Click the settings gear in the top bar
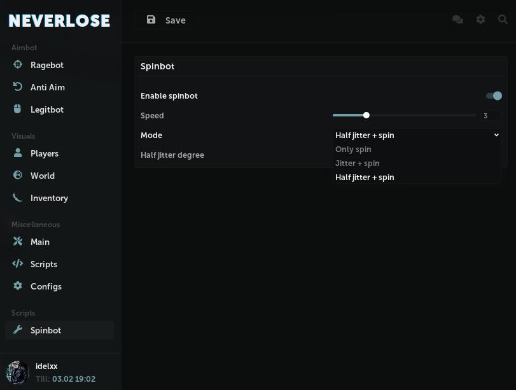Image resolution: width=516 pixels, height=390 pixels. 480,20
